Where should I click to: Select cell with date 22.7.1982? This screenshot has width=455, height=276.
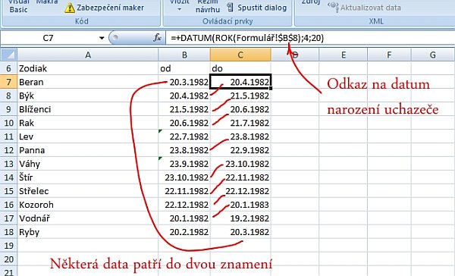(184, 136)
